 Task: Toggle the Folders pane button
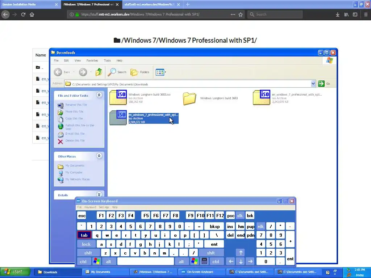[x=139, y=72]
